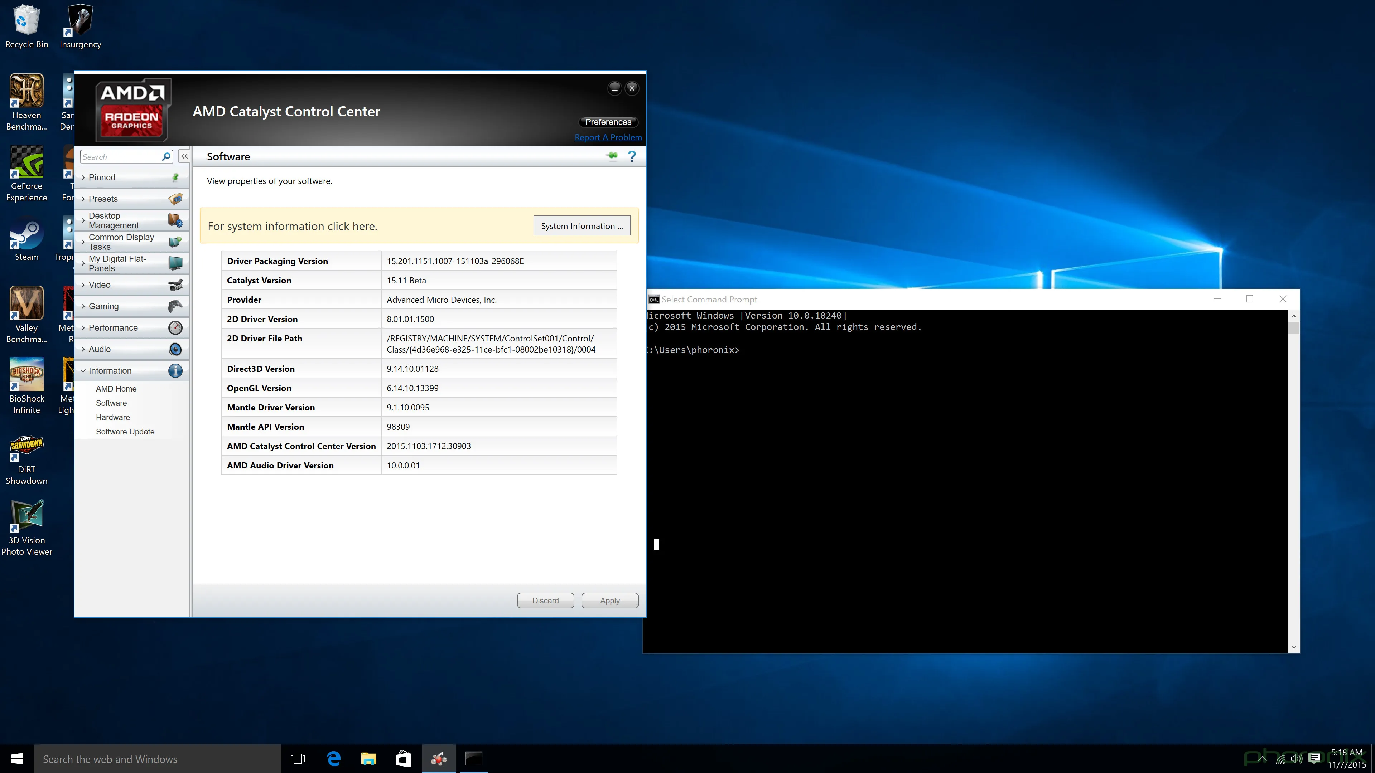
Task: Click the Report A Problem link
Action: coord(608,137)
